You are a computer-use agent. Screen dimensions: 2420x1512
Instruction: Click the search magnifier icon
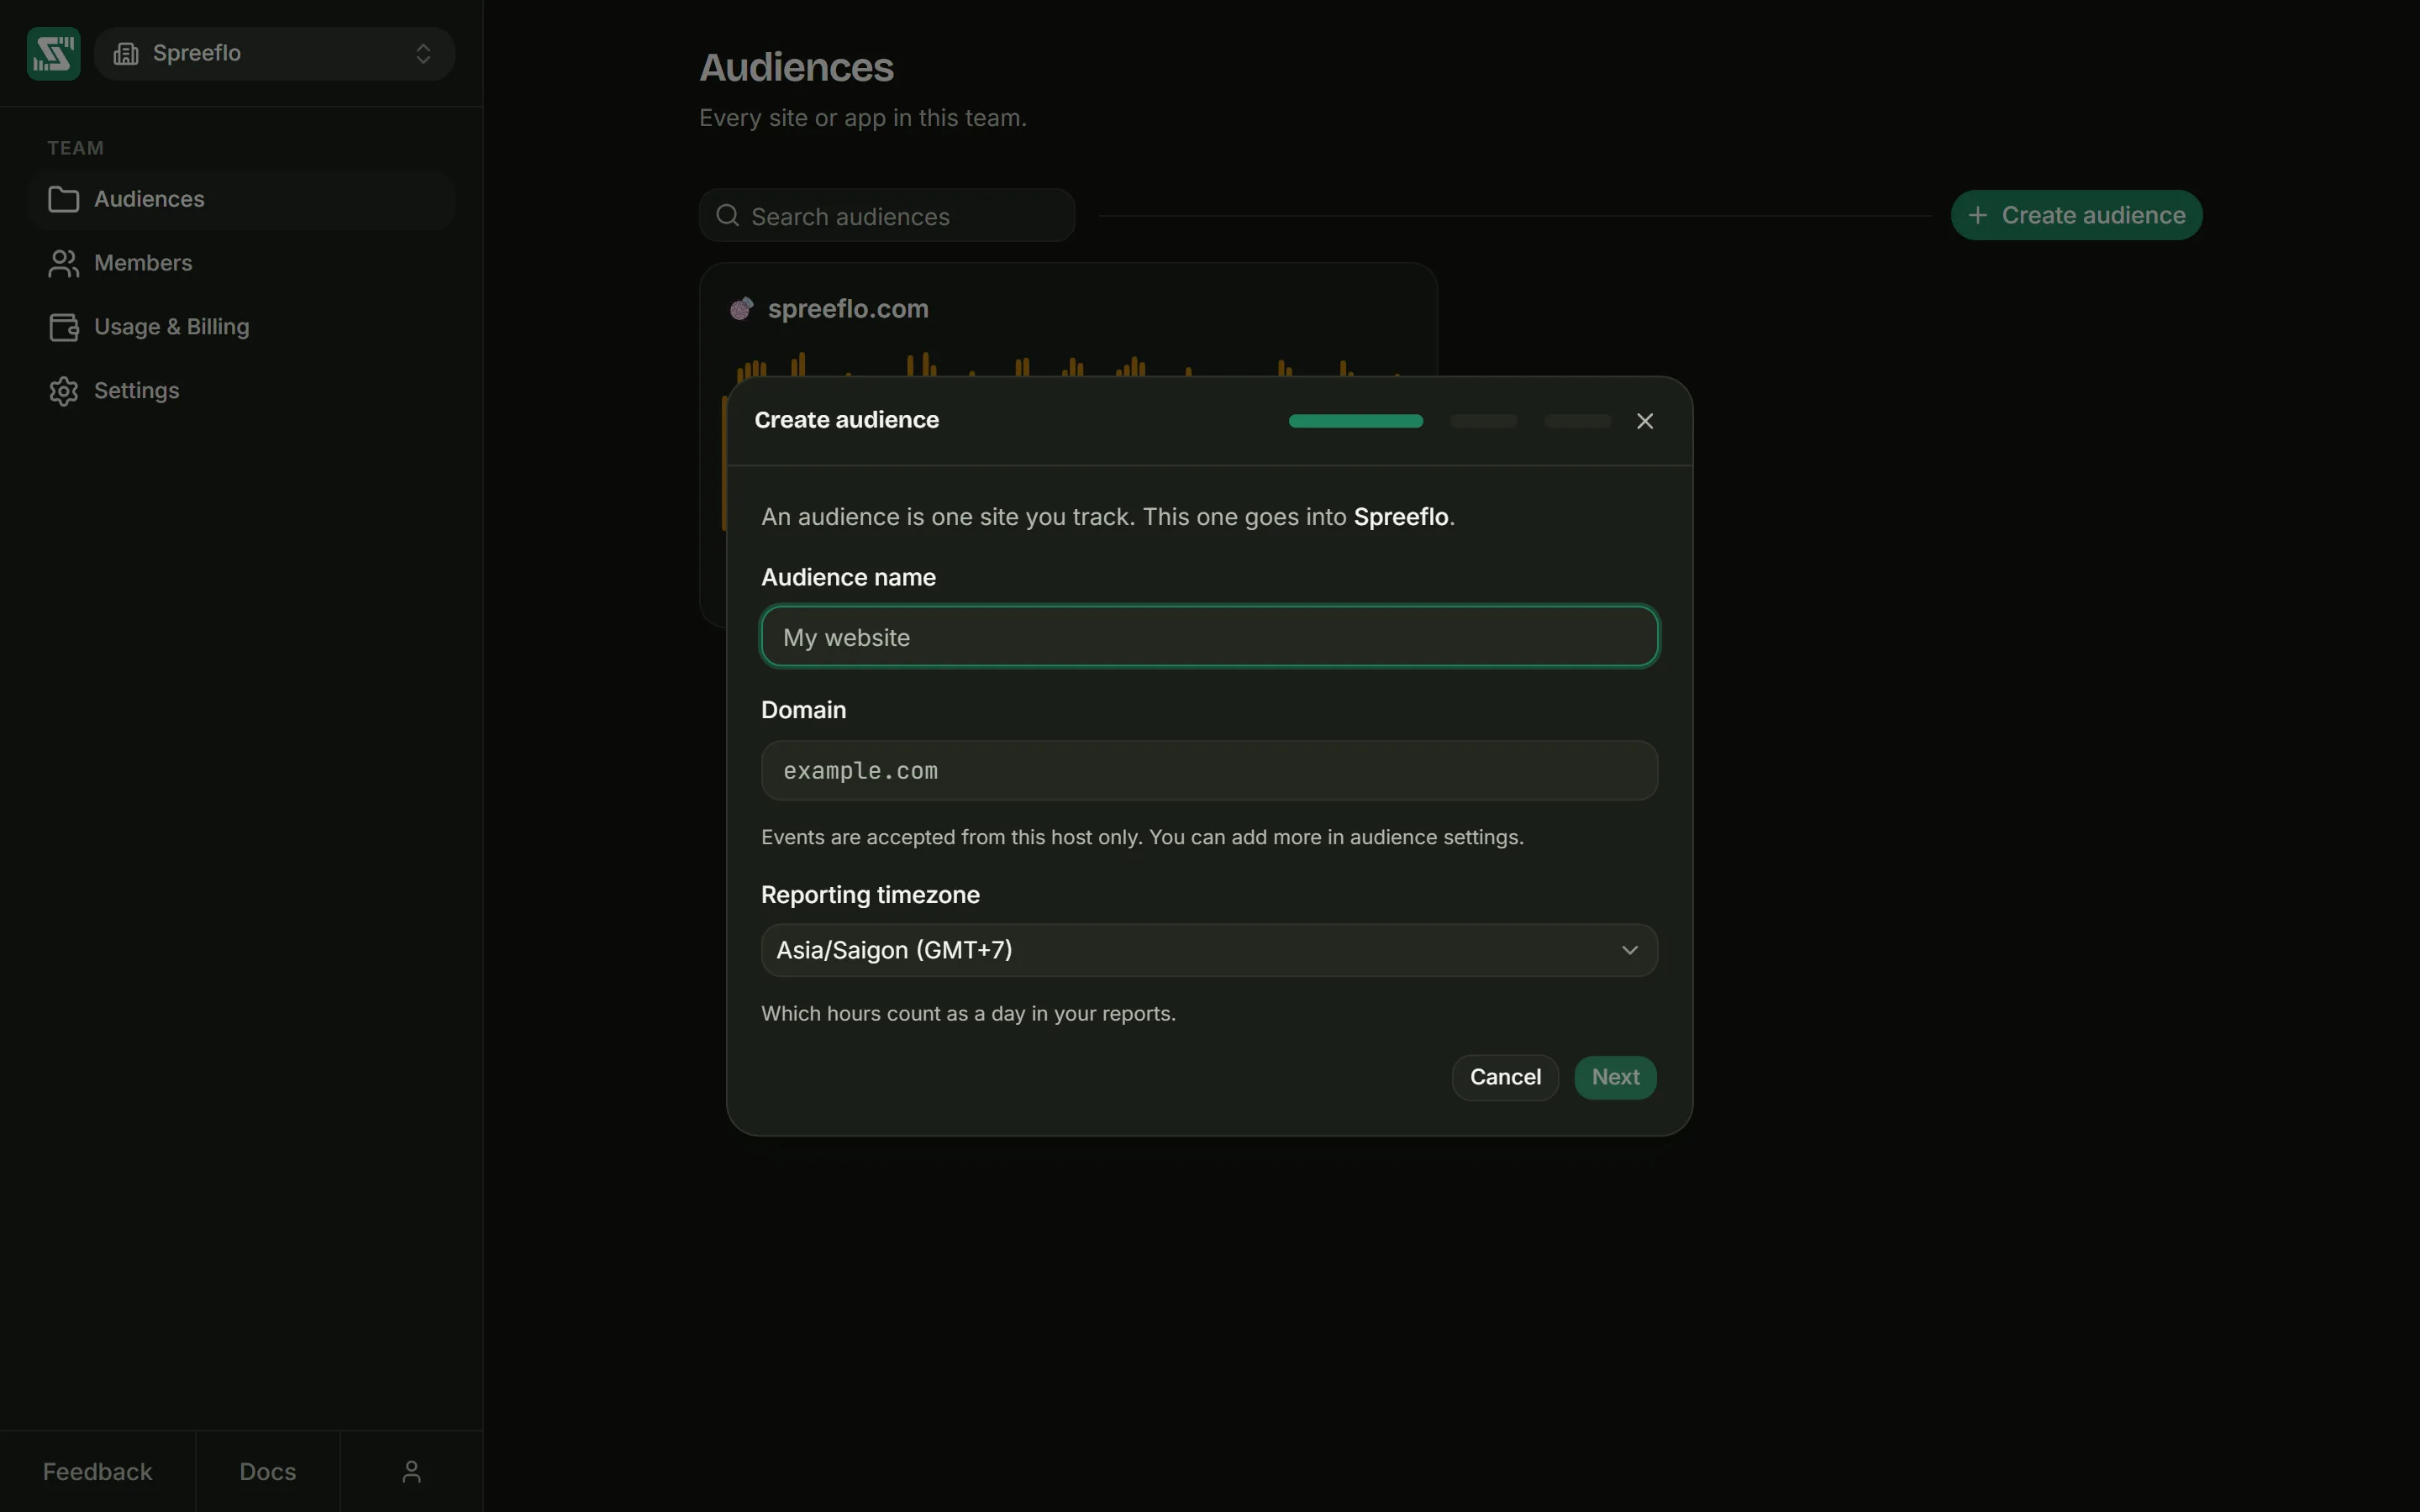point(728,216)
